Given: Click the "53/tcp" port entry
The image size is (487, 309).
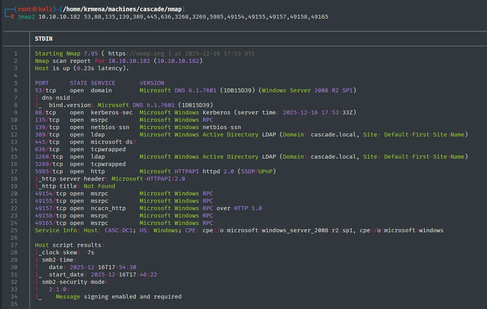Looking at the screenshot, I should coord(45,90).
